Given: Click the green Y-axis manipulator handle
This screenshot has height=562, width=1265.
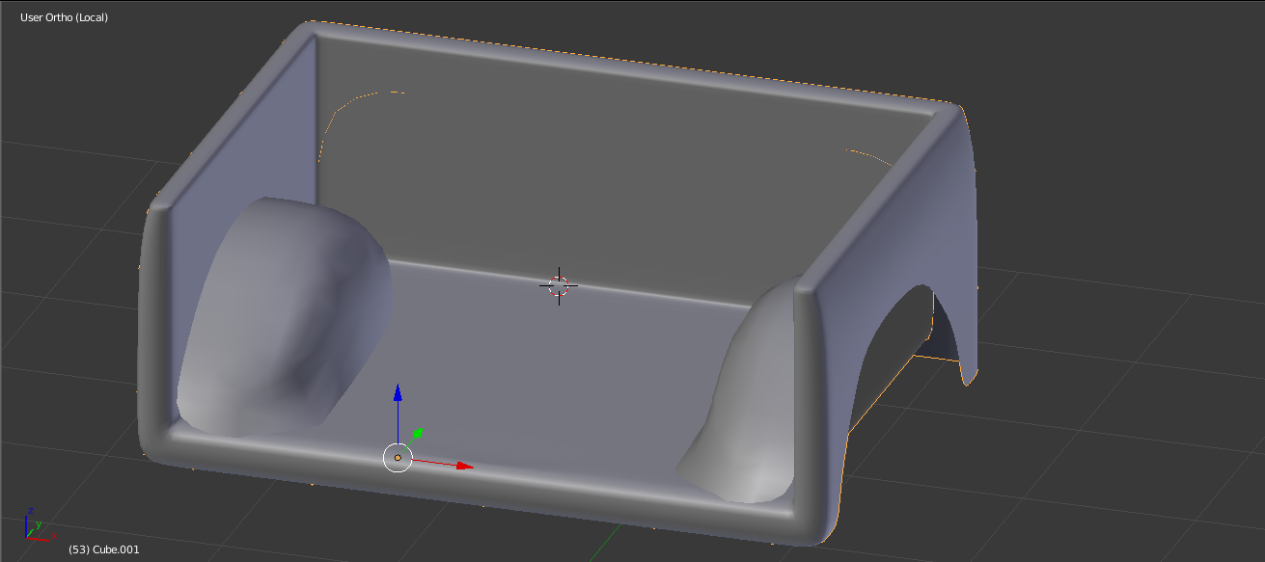Looking at the screenshot, I should pyautogui.click(x=418, y=434).
